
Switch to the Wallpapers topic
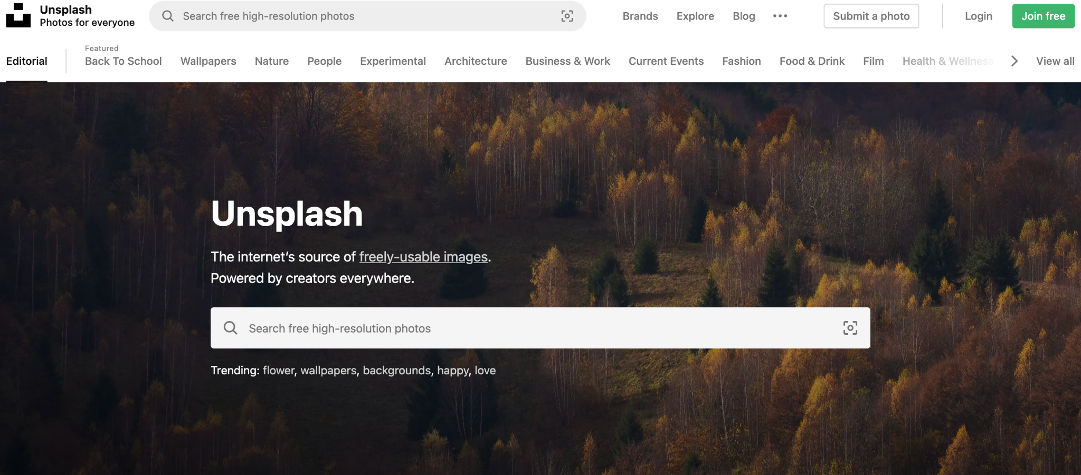[208, 61]
